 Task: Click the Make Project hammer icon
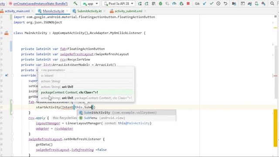coord(75,3)
